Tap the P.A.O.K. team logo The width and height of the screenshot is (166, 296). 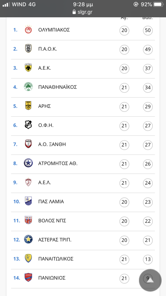coord(28,49)
